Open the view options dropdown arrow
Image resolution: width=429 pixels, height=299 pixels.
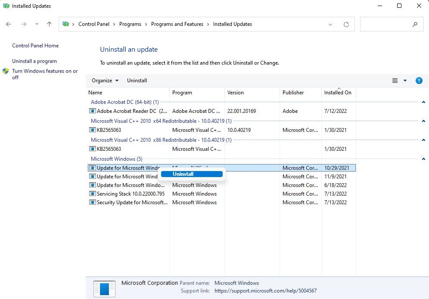point(404,81)
